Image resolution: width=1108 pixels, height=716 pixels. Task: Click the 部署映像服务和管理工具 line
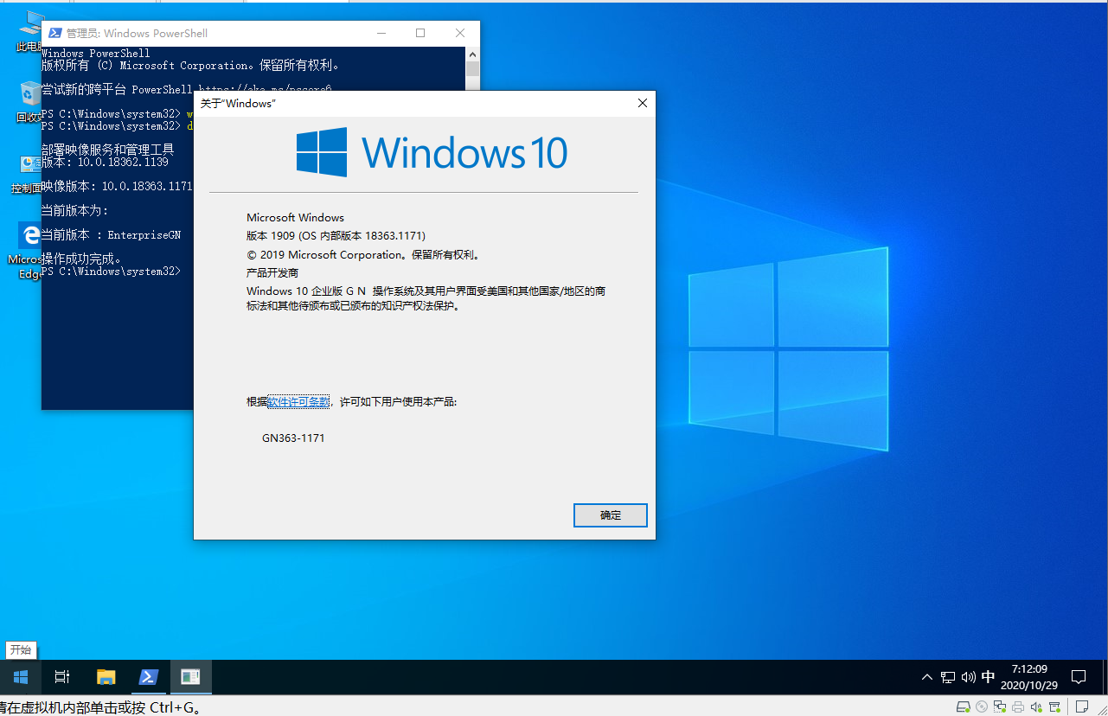click(108, 150)
